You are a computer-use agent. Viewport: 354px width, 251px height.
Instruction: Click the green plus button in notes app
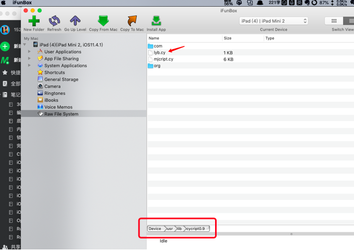click(x=5, y=47)
